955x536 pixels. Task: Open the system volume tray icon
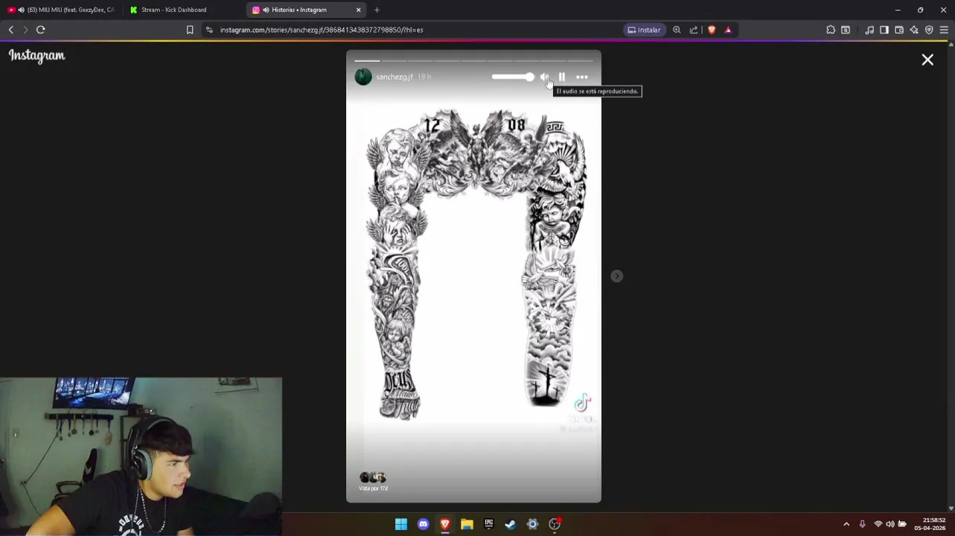tap(890, 524)
